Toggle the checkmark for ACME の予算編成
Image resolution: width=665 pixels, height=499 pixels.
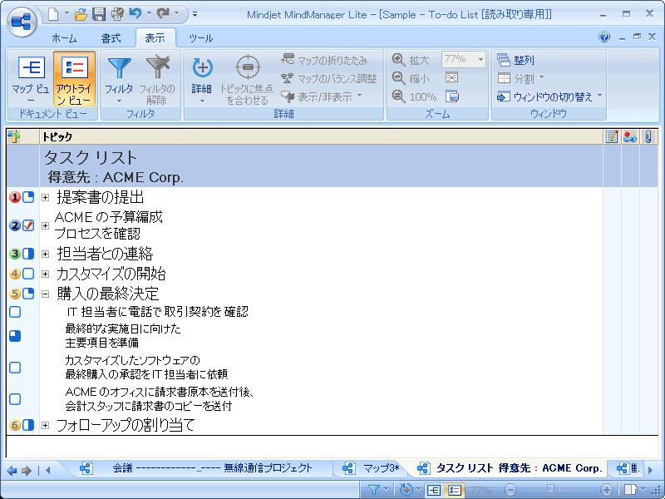[28, 225]
